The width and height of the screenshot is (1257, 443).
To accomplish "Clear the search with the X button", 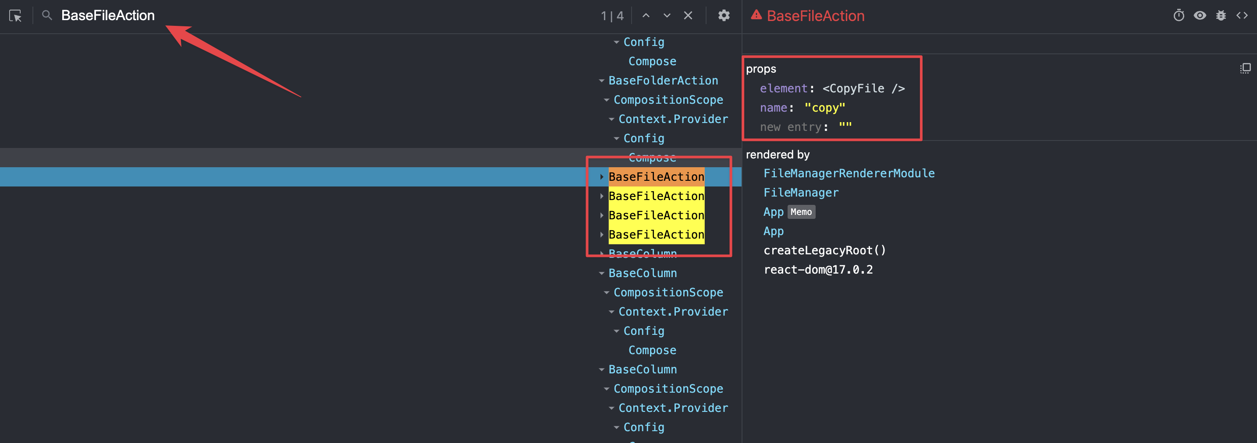I will 688,15.
